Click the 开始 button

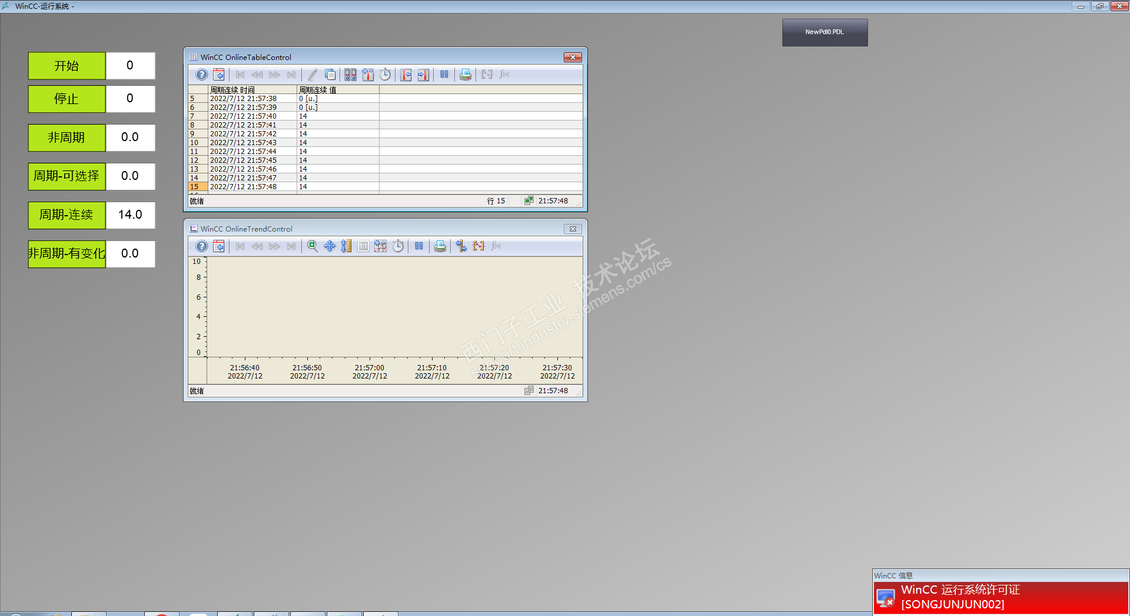67,66
